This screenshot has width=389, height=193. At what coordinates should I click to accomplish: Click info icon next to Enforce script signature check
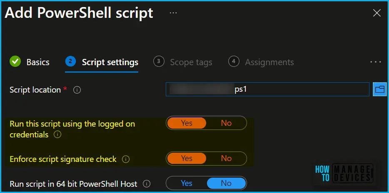(x=126, y=159)
